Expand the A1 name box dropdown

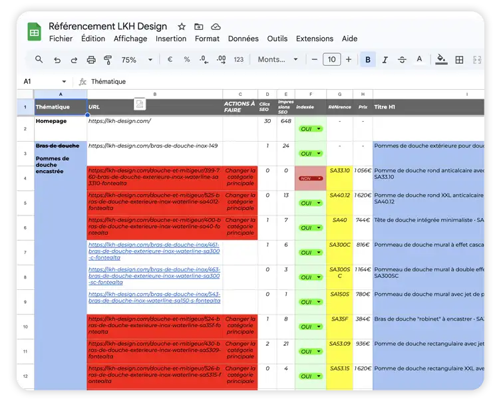click(64, 82)
